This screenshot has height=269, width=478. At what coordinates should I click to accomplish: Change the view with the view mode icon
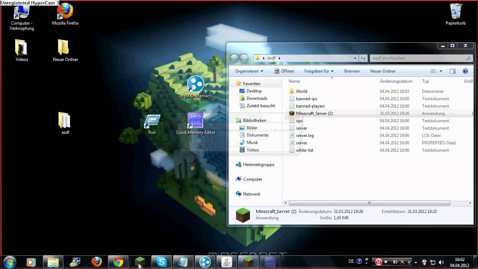point(434,71)
